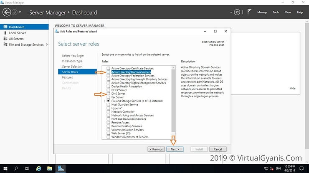The width and height of the screenshot is (309, 173).
Task: Expand File and Storage Services role tree
Action: coord(104,101)
